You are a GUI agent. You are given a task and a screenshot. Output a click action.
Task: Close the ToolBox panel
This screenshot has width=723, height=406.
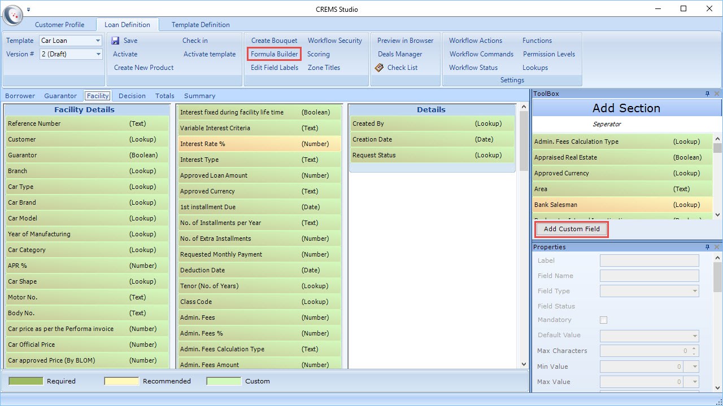(x=717, y=94)
